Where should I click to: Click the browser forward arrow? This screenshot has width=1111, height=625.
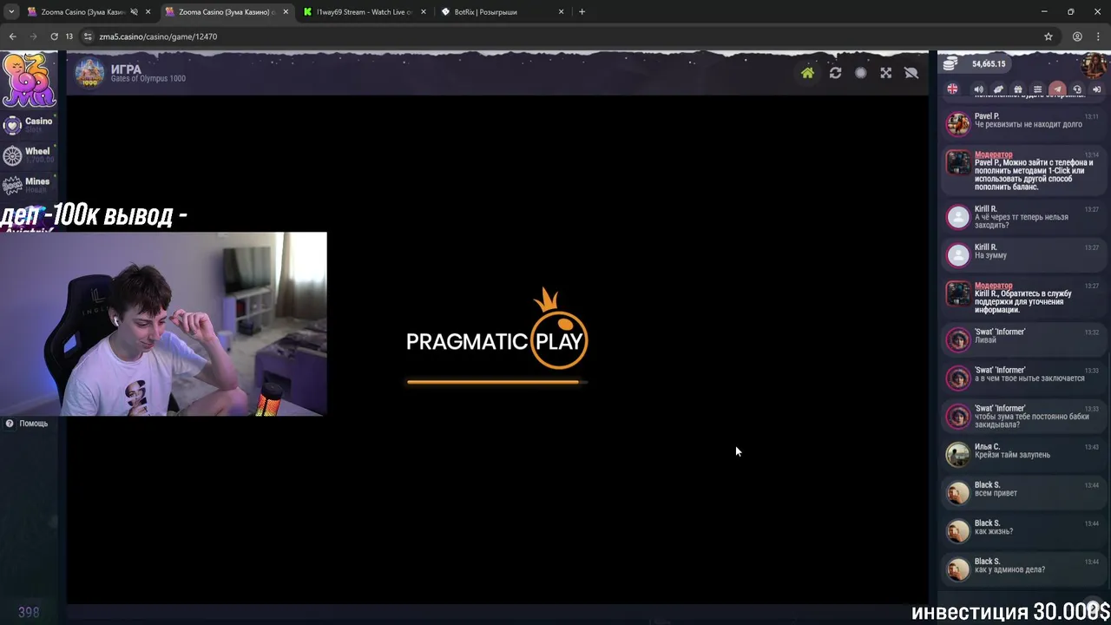tap(33, 36)
